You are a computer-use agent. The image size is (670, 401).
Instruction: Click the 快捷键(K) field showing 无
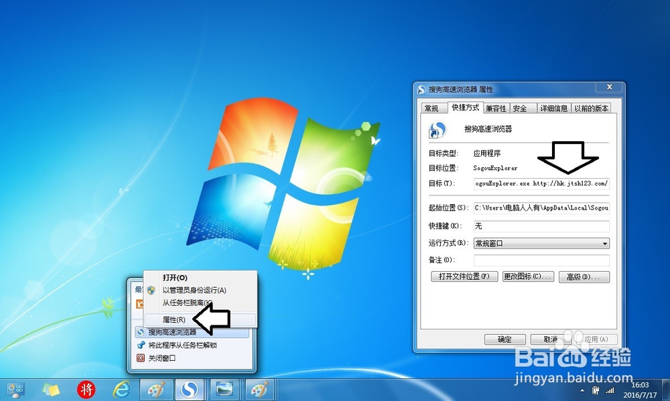[x=541, y=226]
